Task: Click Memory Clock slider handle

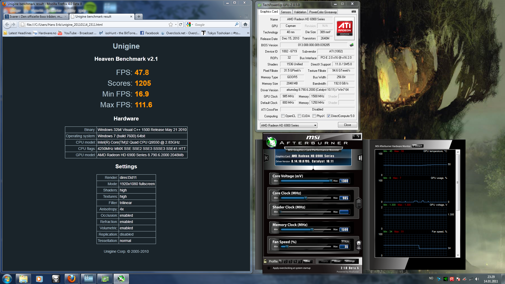Action: tap(312, 229)
